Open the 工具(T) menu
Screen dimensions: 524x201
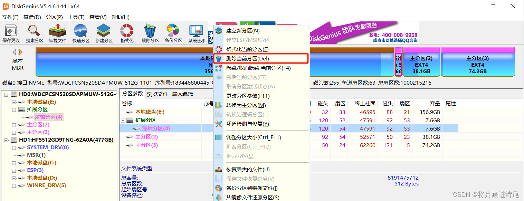tap(76, 17)
